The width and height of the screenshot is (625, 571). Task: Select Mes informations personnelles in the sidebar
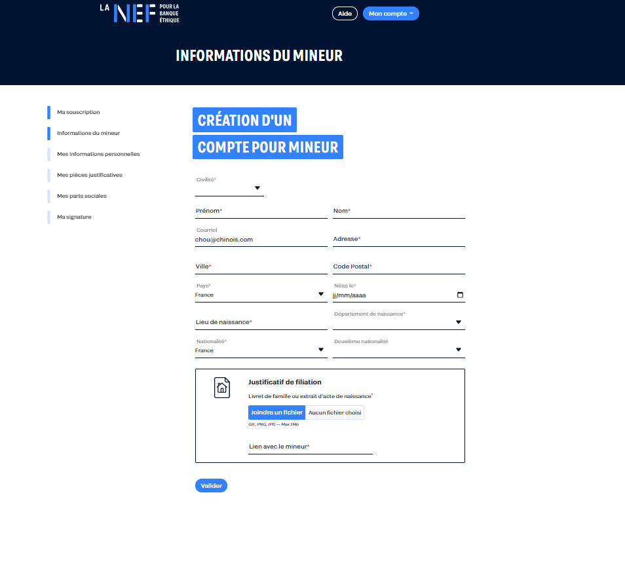pos(98,154)
